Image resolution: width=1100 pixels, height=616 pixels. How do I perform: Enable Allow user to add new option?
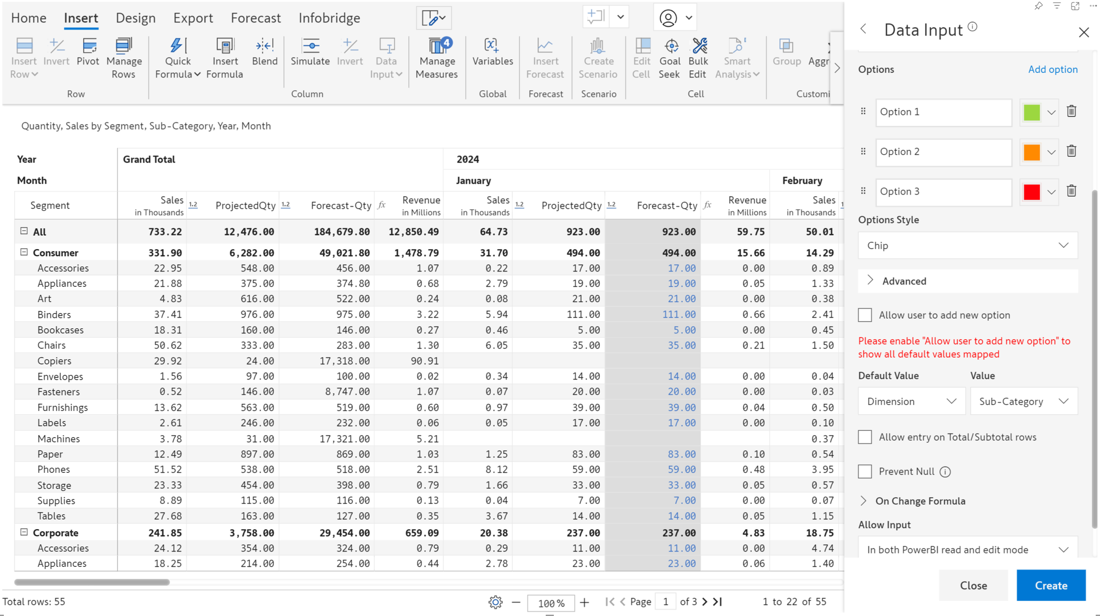click(865, 315)
